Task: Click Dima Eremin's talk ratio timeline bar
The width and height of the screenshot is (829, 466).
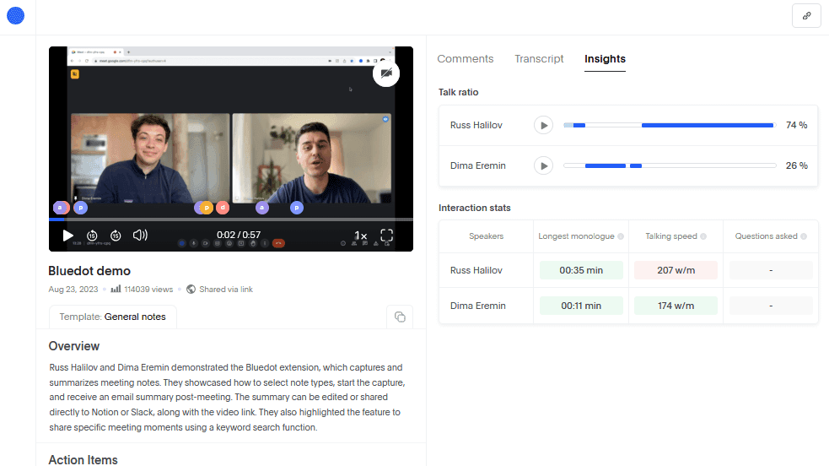Action: click(670, 166)
